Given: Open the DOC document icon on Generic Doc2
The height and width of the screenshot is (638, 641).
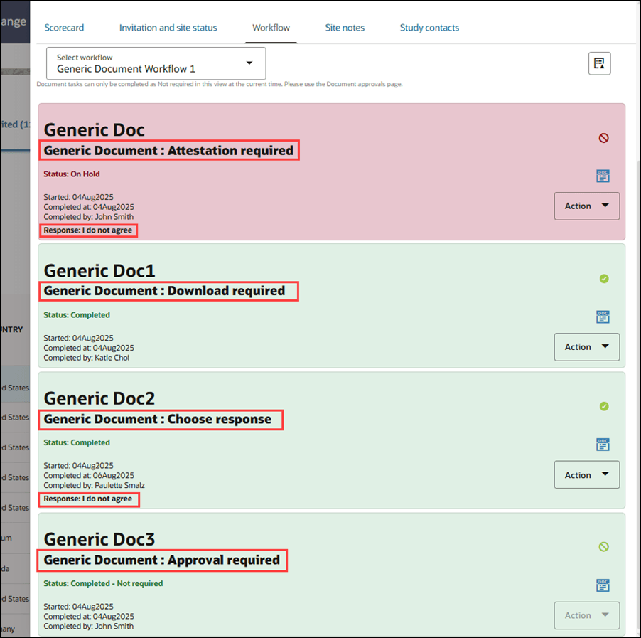Looking at the screenshot, I should 603,445.
